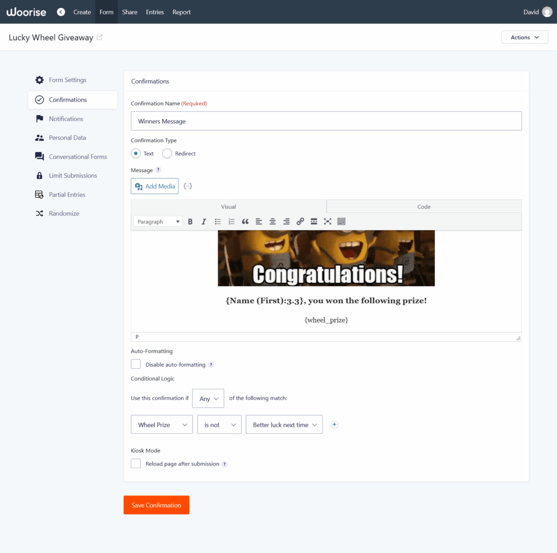Open the Disable auto-formatting help tooltip
The width and height of the screenshot is (557, 553).
coord(211,365)
